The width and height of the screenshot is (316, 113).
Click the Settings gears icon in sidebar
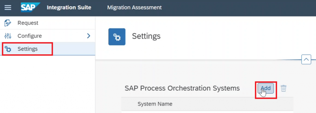click(x=8, y=49)
